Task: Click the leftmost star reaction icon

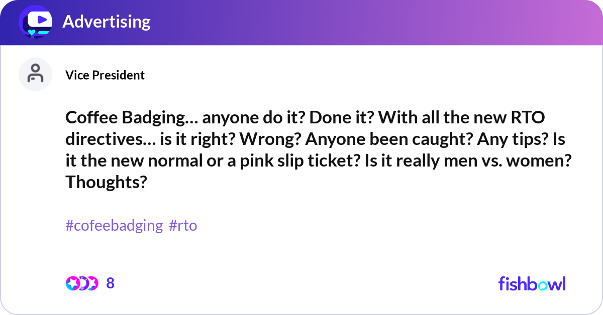Action: coord(72,283)
